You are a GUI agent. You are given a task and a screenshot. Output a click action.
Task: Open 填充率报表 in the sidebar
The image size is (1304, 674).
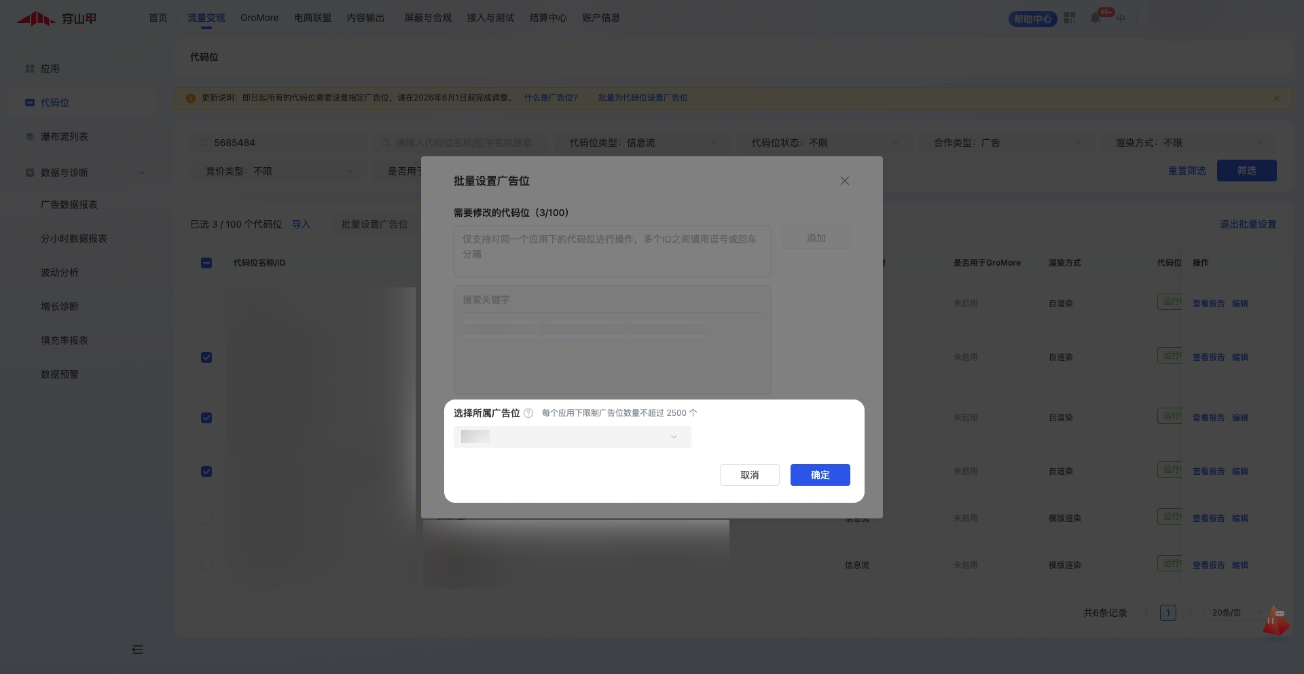(65, 340)
